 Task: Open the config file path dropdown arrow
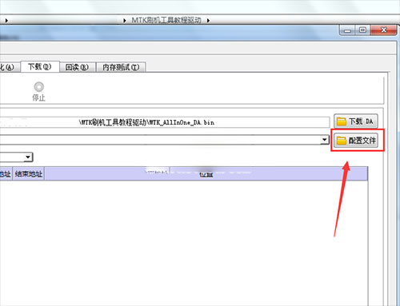click(324, 140)
